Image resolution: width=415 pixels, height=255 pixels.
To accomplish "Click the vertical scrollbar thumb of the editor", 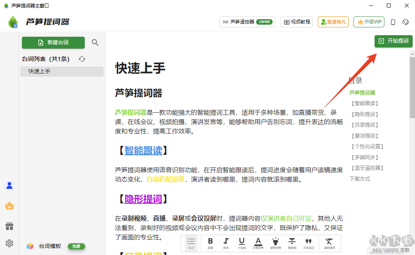I will [x=412, y=88].
